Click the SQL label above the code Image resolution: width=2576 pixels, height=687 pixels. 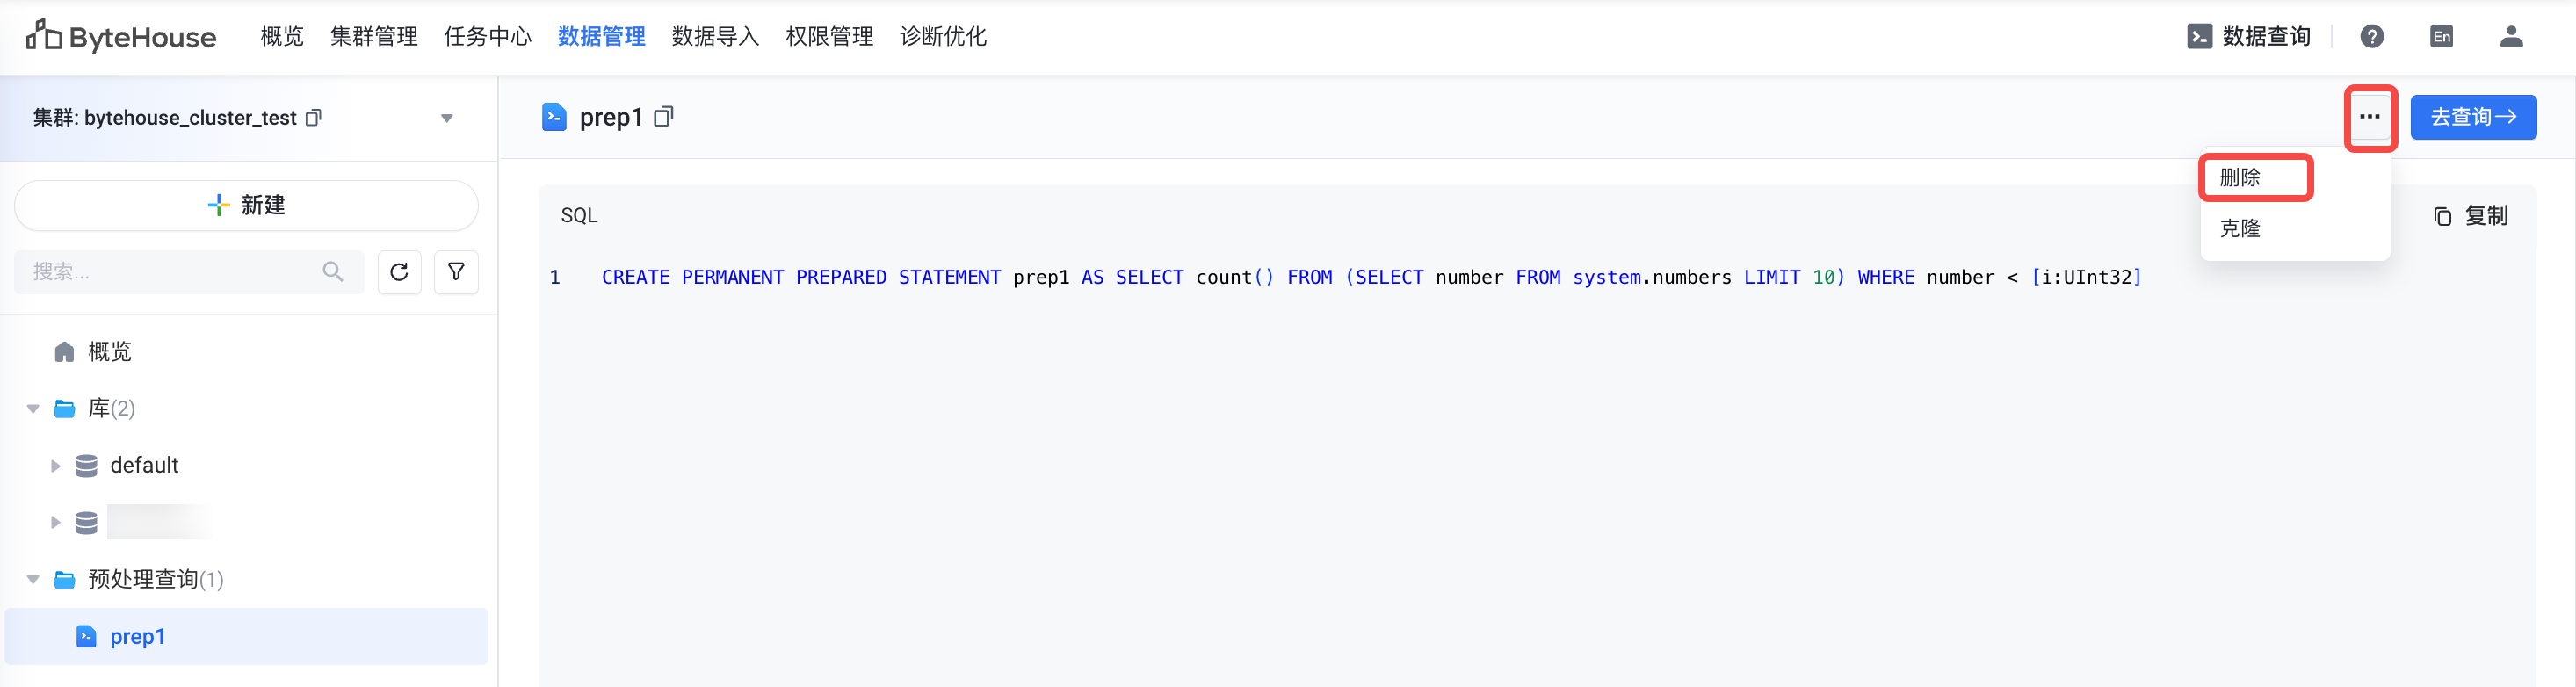579,216
